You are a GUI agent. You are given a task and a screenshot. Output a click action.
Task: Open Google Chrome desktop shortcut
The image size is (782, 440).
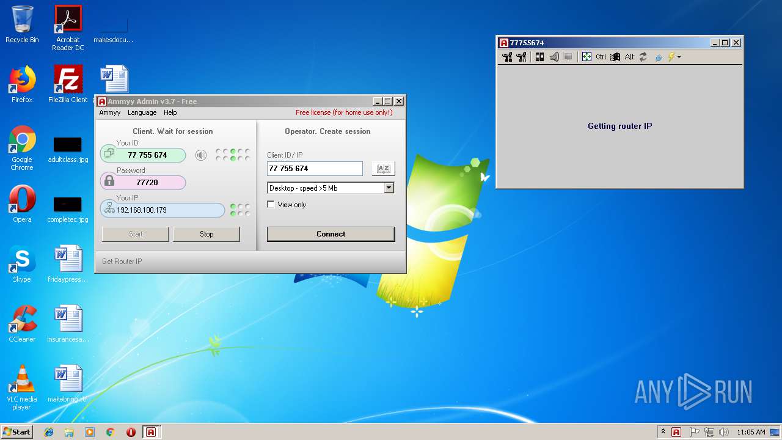[x=22, y=148]
